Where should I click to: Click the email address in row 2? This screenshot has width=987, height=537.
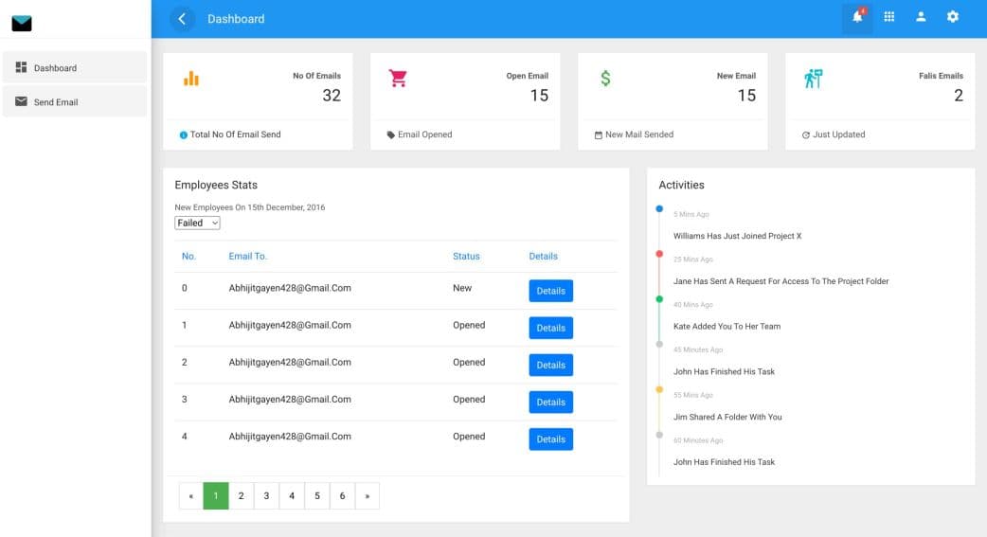click(290, 362)
